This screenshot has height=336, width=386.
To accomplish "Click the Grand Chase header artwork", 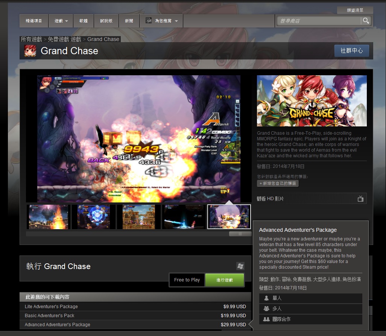I will (312, 101).
